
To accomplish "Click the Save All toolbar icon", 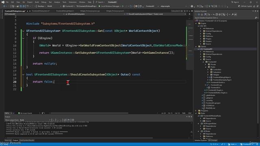I will (24, 6).
